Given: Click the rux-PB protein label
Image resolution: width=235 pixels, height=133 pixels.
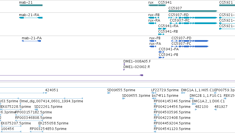Looking at the screenshot, I should pos(155,38).
